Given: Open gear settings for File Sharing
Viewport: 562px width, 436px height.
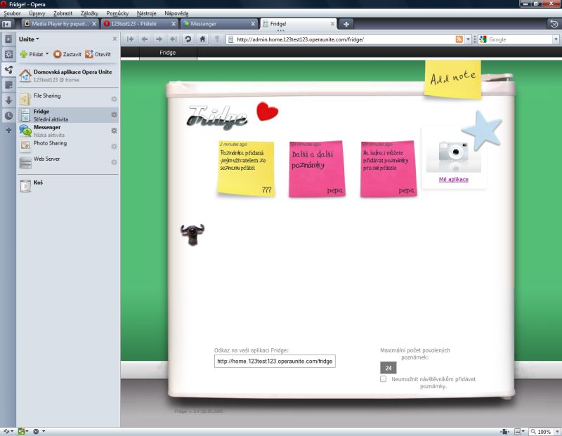Looking at the screenshot, I should 114,99.
